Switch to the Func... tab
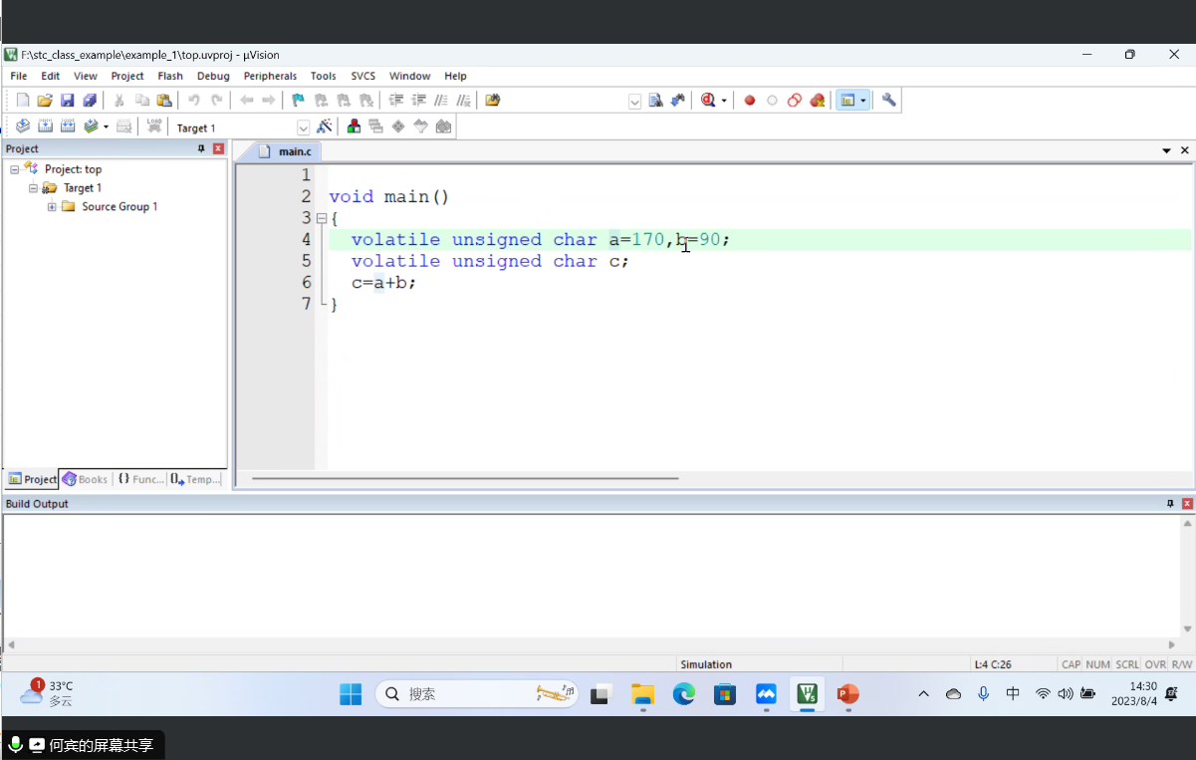The width and height of the screenshot is (1196, 760). point(140,479)
